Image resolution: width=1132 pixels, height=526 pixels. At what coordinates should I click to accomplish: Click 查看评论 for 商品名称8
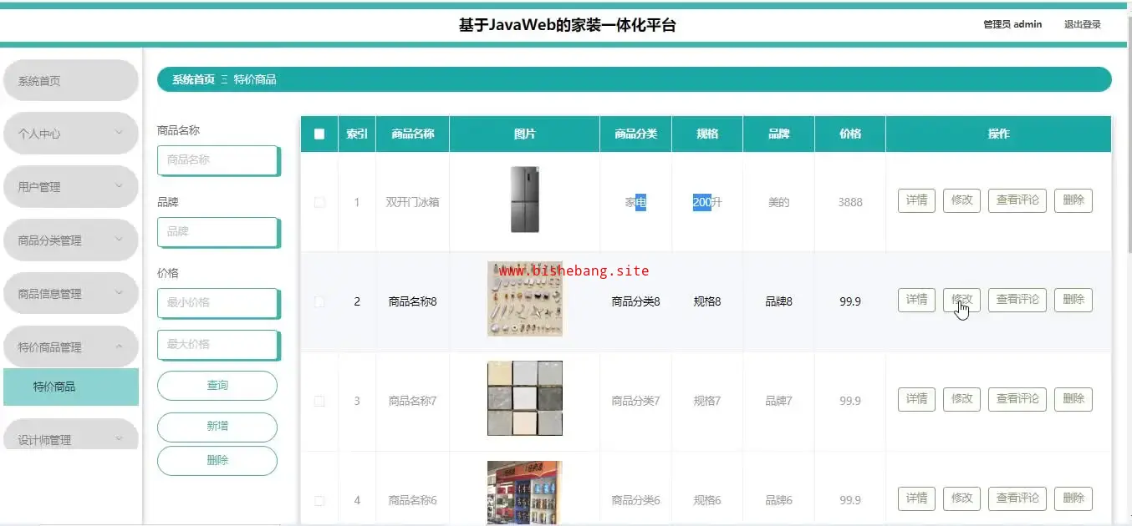(1017, 300)
